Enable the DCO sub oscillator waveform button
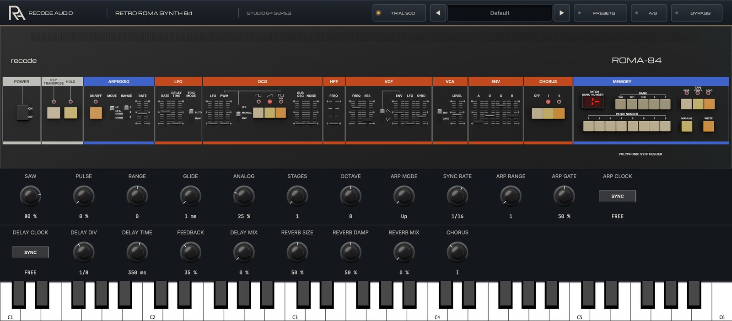Screen dimensions: 732x321 280,112
